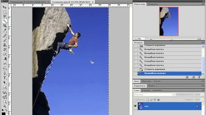Open the layer opacity slider arrow
This screenshot has height=115, width=206.
[x=202, y=95]
